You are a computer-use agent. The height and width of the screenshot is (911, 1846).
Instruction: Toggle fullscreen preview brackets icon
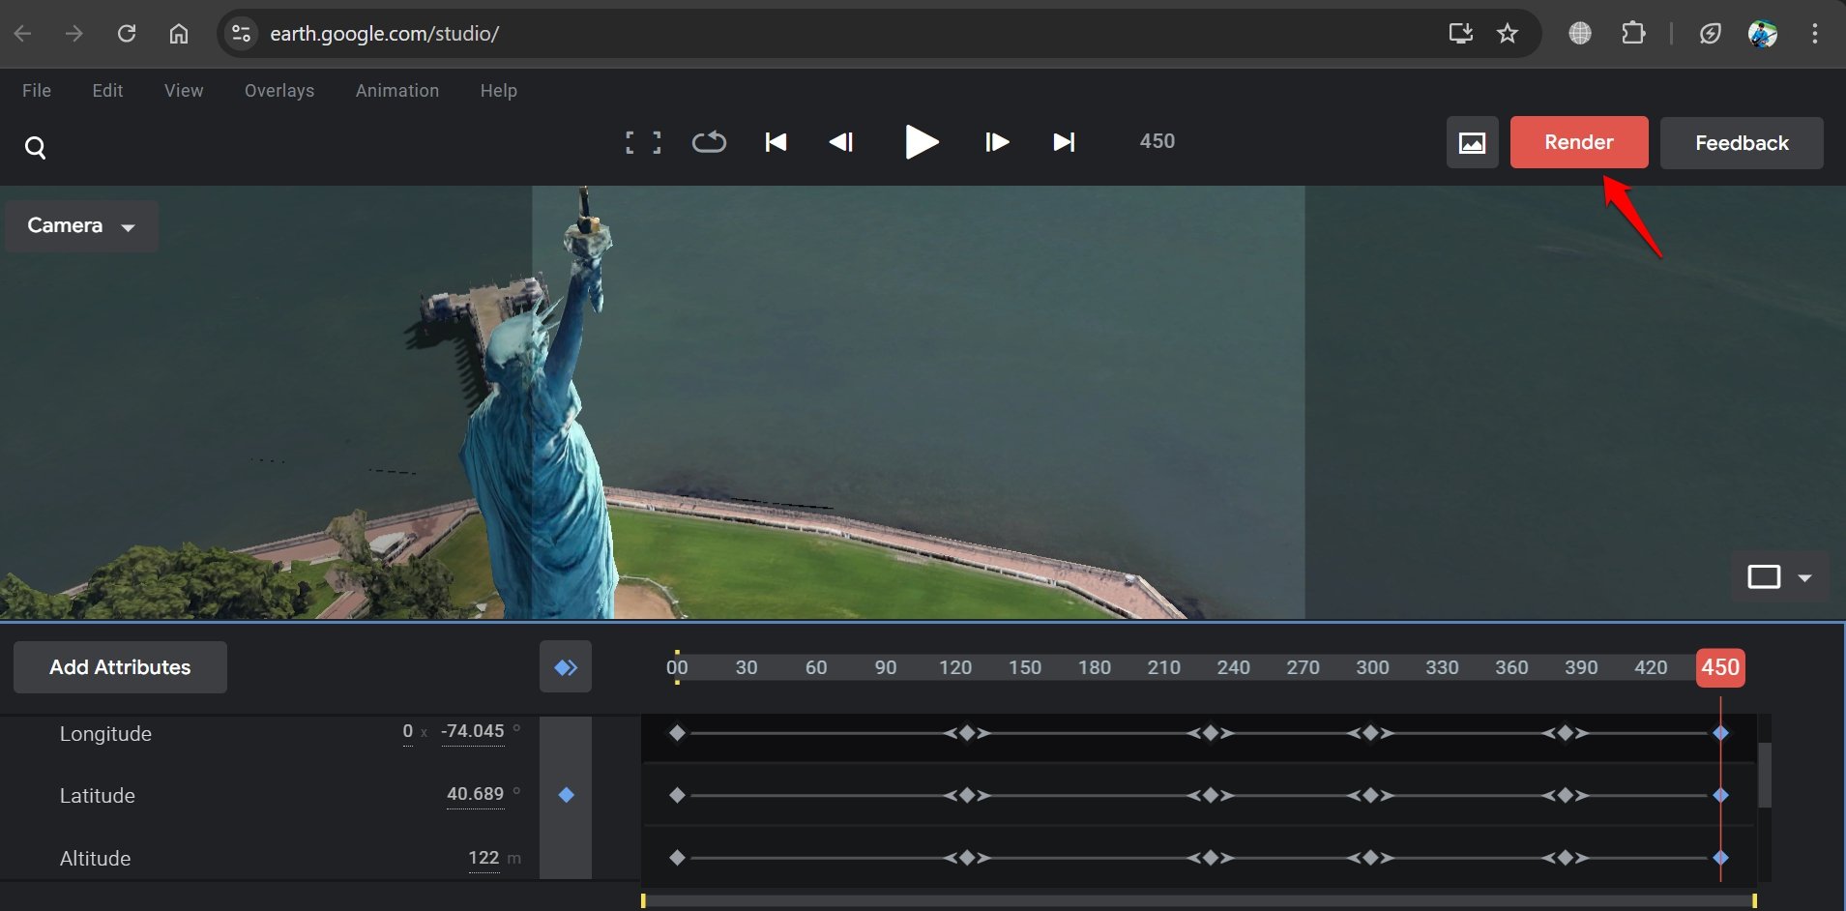tap(643, 143)
